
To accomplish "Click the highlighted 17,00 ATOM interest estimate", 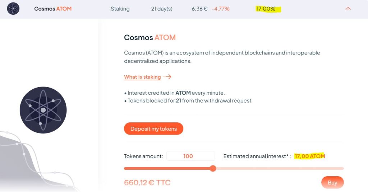I will point(309,156).
